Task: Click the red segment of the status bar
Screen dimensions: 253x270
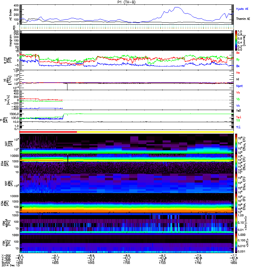Action: coord(48,132)
